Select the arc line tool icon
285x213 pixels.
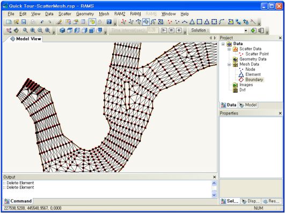185,22
